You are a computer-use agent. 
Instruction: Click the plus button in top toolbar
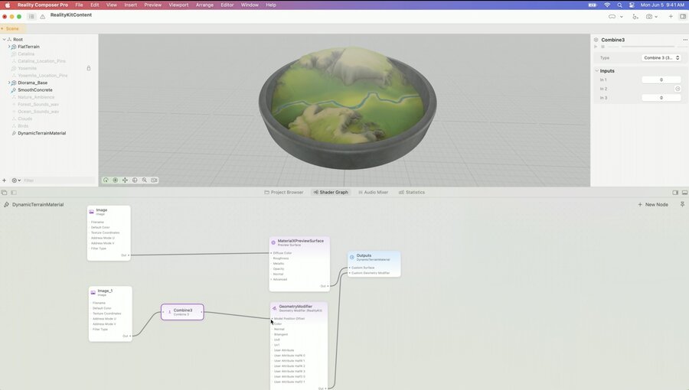click(671, 16)
